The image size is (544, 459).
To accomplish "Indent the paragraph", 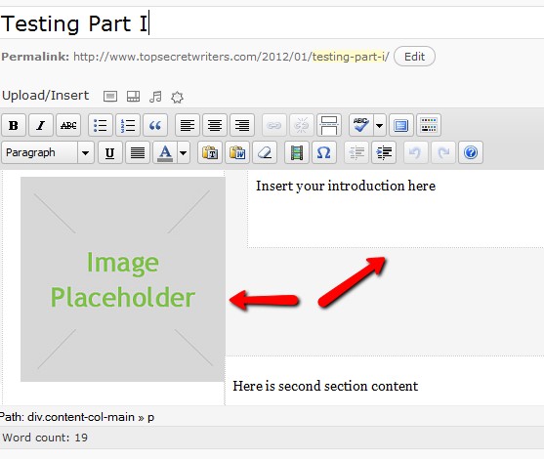I will (384, 152).
